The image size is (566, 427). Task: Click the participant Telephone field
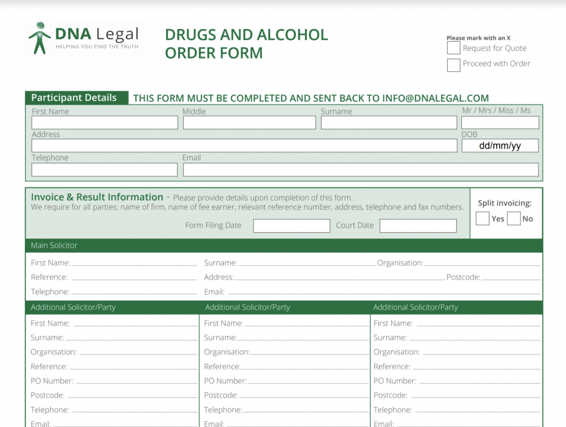tap(104, 169)
